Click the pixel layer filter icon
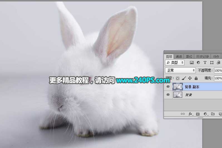 pyautogui.click(x=192, y=63)
